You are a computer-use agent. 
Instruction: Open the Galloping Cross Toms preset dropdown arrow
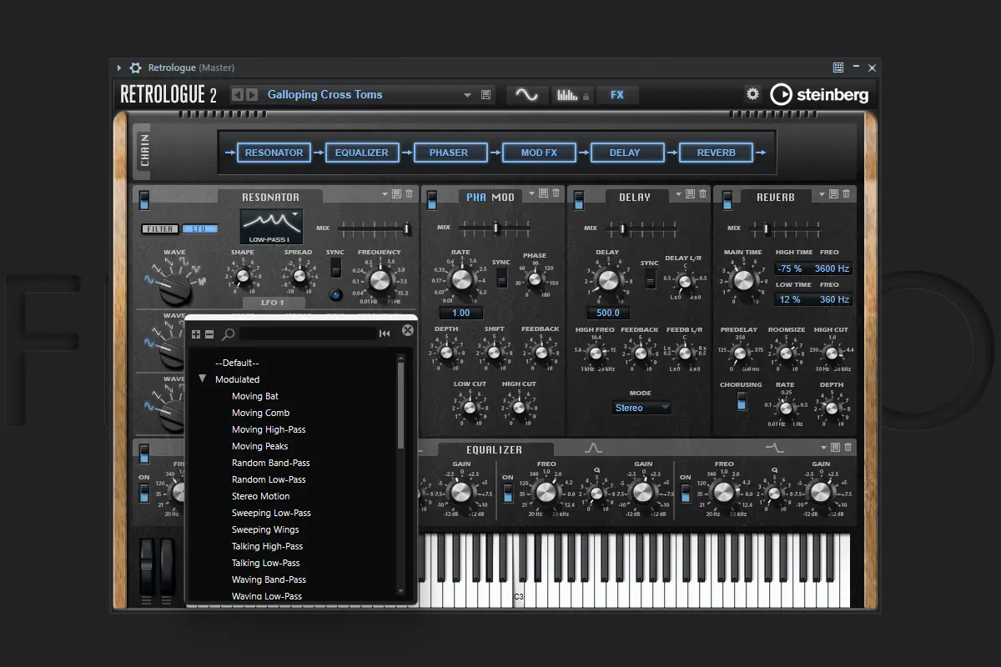pos(467,95)
